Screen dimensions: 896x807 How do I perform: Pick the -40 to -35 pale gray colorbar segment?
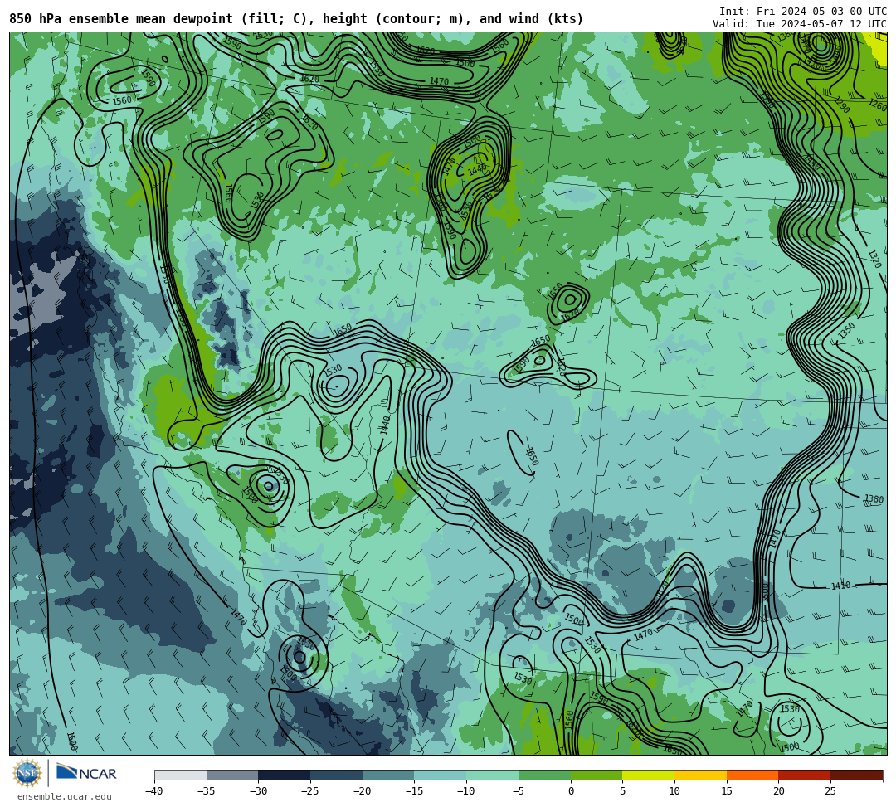[181, 775]
